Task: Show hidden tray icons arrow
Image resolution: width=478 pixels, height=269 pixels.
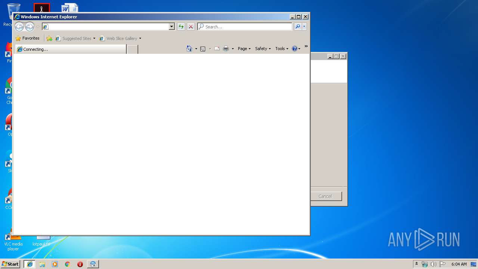Action: click(x=417, y=264)
